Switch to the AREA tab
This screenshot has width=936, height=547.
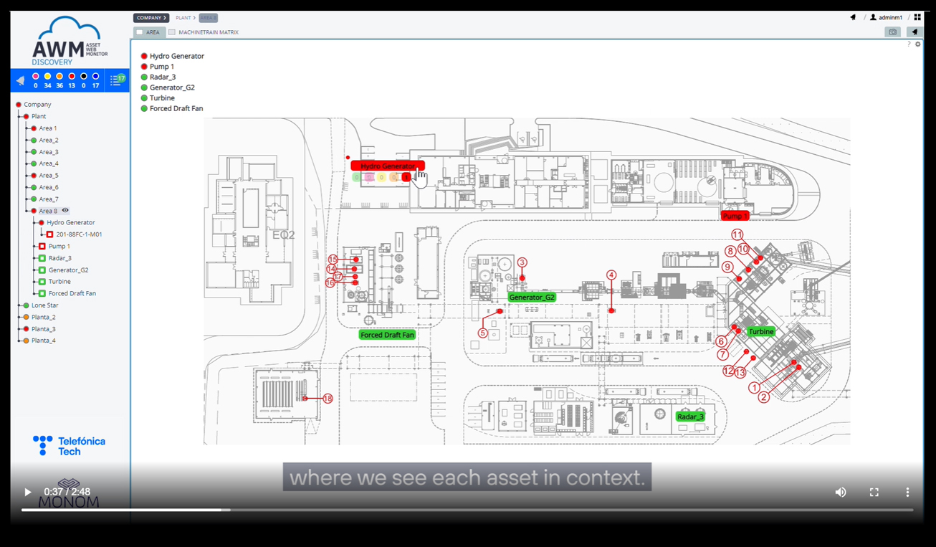tap(148, 32)
